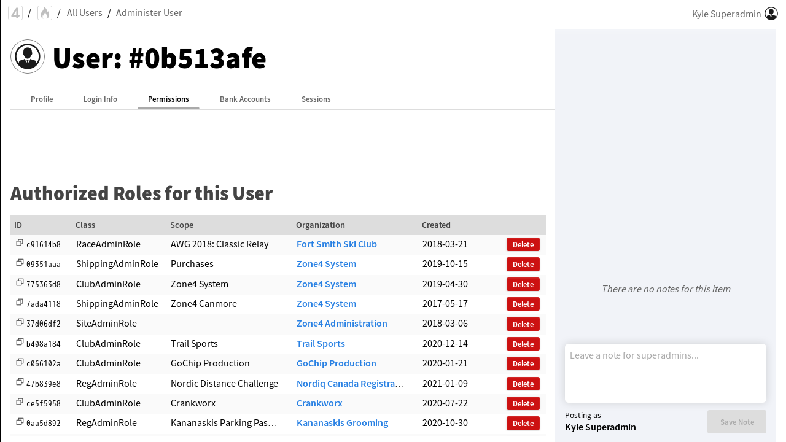Copy ID icon for role 47b839e8
This screenshot has height=442, width=786.
coord(20,382)
